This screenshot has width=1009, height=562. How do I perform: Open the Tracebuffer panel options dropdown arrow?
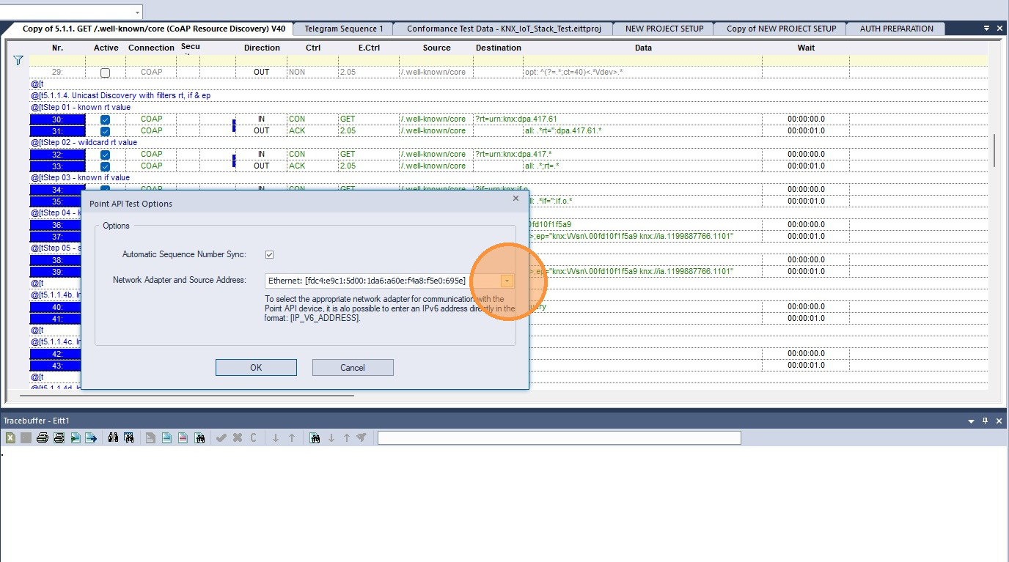(972, 421)
